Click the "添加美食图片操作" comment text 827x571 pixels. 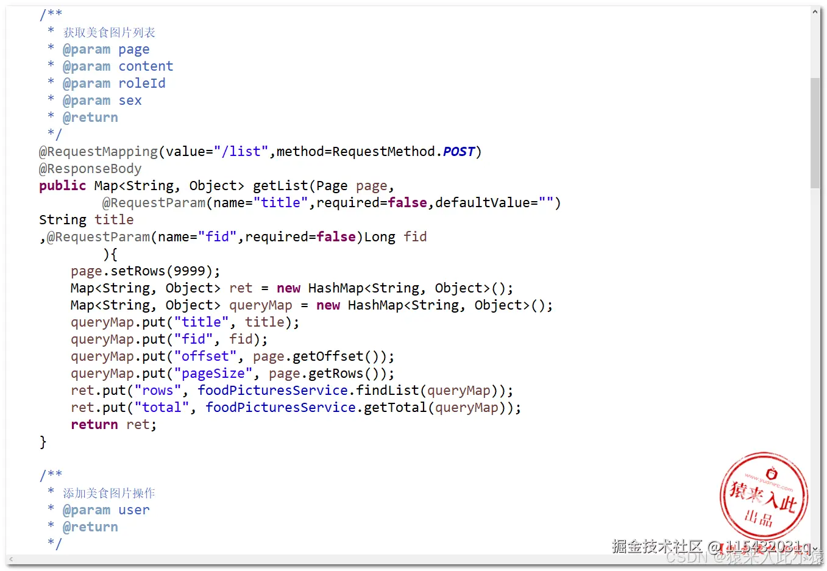click(x=109, y=493)
